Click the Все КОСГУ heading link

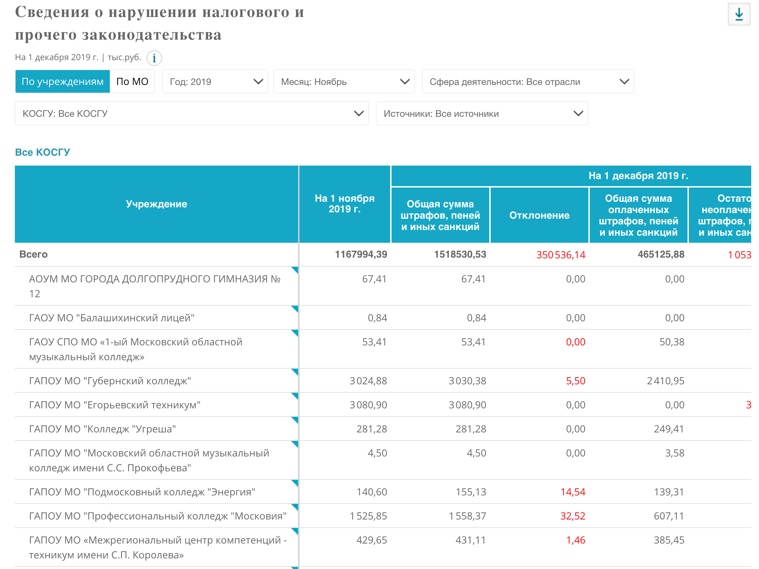pyautogui.click(x=42, y=152)
